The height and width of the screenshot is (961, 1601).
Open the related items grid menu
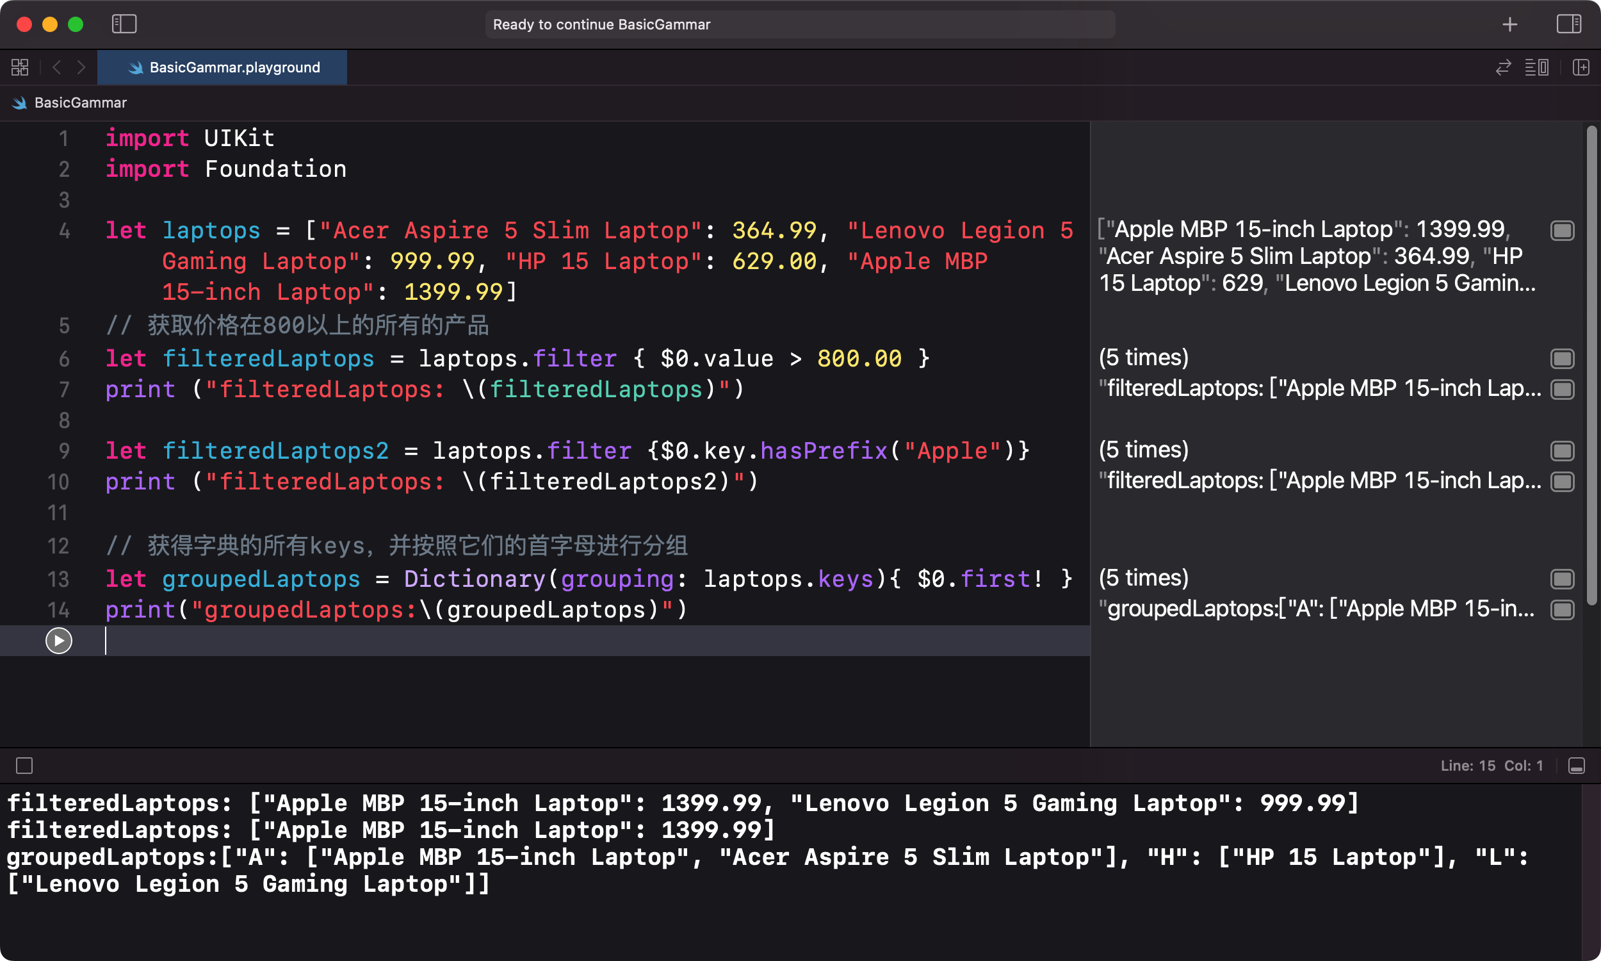tap(20, 67)
